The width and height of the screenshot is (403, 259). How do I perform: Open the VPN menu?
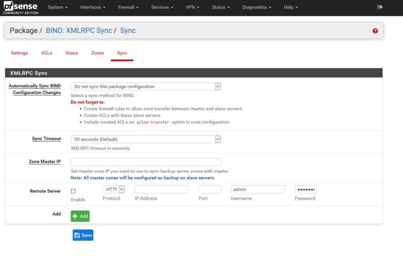[192, 7]
